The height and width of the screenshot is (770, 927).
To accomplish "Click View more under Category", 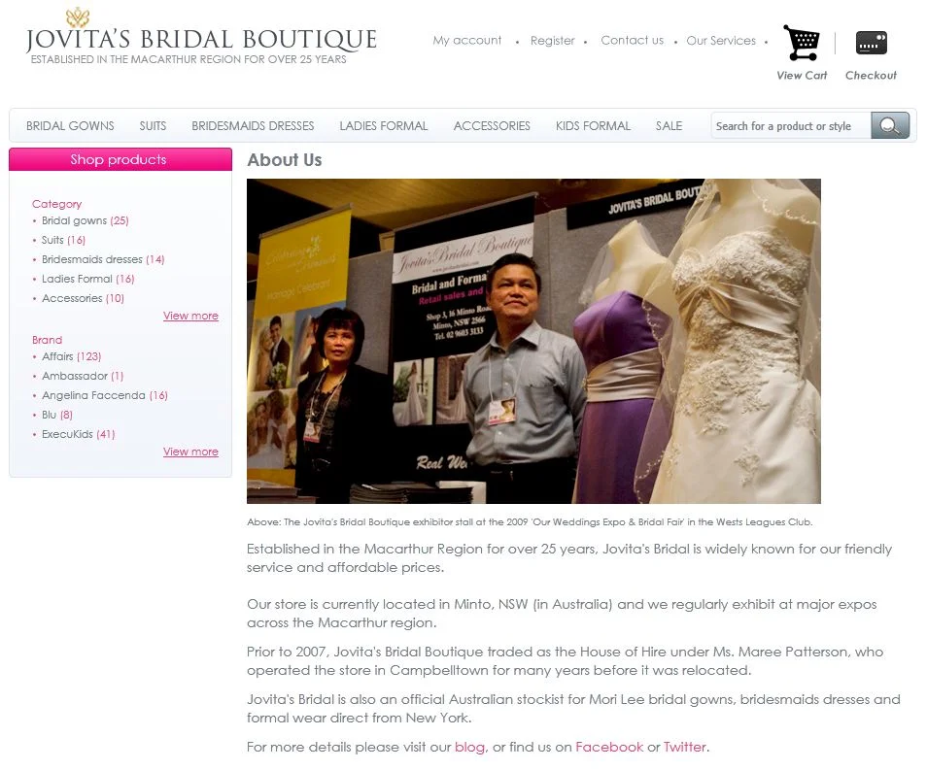I will click(190, 316).
